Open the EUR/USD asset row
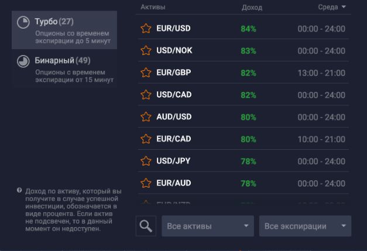Image resolution: width=367 pixels, height=251 pixels. [174, 28]
